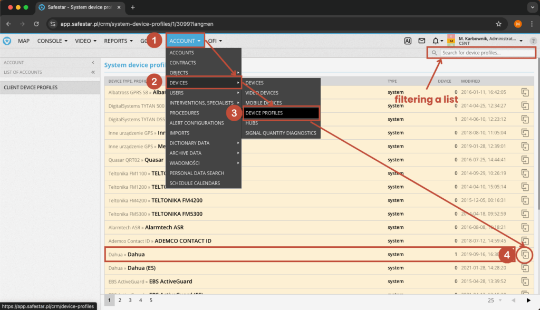
Task: Expand the CONSOLE menu
Action: (x=52, y=41)
